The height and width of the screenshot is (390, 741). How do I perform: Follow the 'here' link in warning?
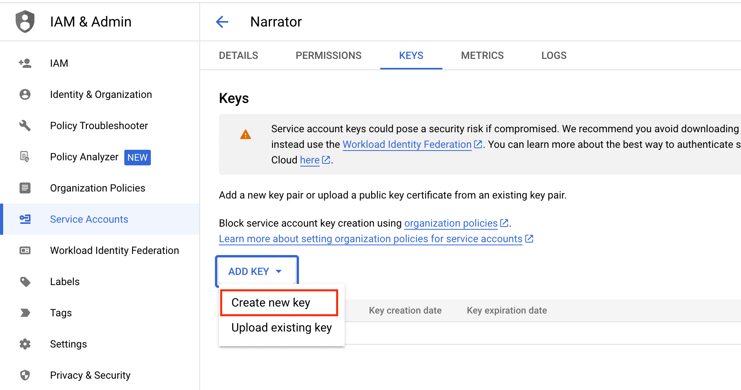tap(310, 160)
